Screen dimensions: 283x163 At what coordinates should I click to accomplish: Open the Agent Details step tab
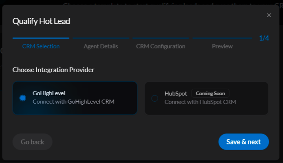[101, 46]
